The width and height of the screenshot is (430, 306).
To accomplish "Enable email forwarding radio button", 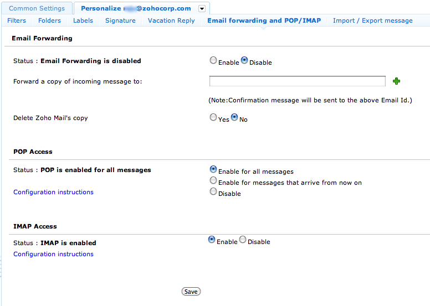I will tap(213, 61).
